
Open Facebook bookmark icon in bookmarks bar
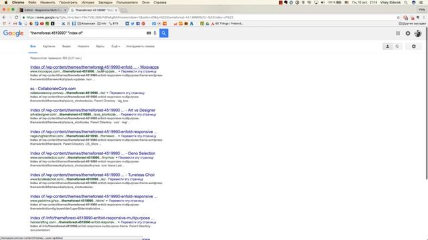click(138, 24)
